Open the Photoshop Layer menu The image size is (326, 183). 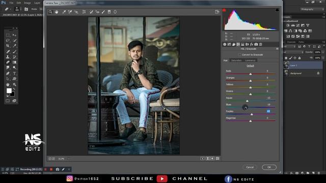point(37,3)
